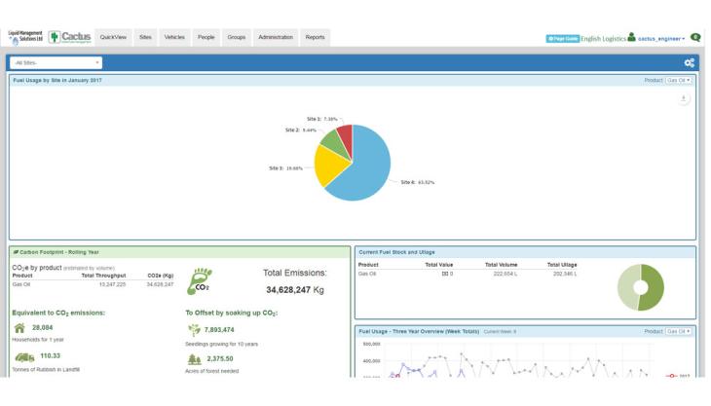Viewport: 711px width, 406px height.
Task: Click the Total Value column header
Action: tap(439, 265)
